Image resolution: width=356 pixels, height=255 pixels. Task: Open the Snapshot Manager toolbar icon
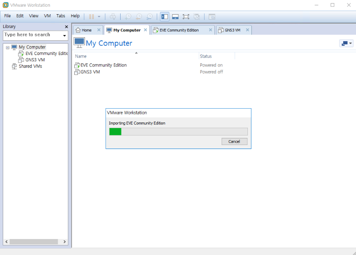point(150,16)
